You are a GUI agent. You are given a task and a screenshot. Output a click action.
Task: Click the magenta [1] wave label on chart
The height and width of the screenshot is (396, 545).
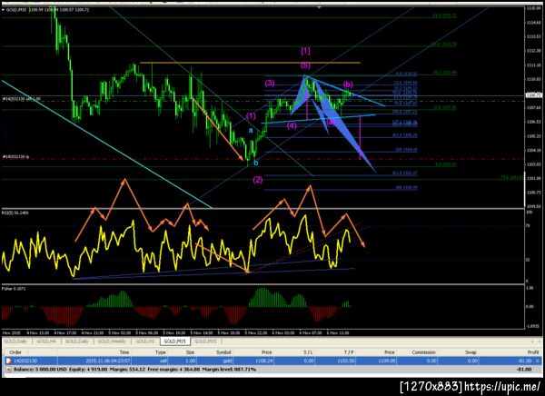(305, 51)
